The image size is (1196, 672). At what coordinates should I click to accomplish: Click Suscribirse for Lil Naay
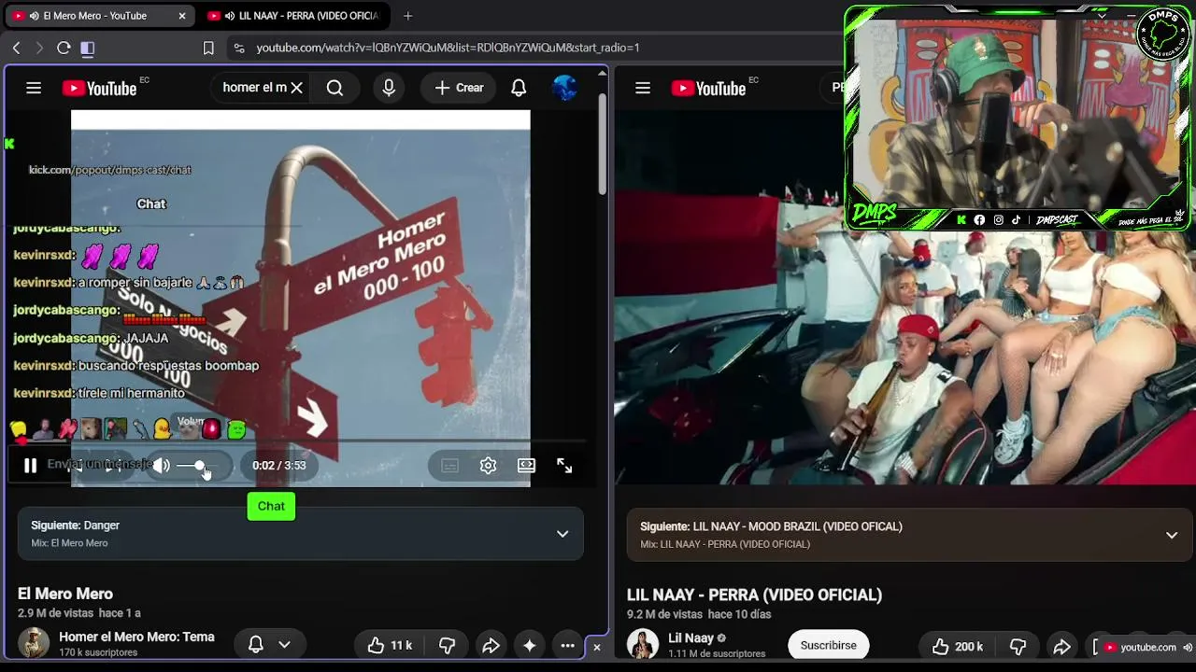(828, 645)
